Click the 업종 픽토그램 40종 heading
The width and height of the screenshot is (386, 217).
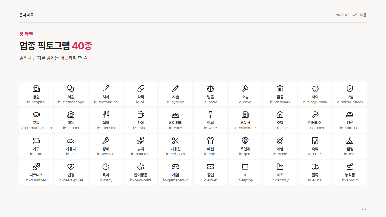(56, 46)
